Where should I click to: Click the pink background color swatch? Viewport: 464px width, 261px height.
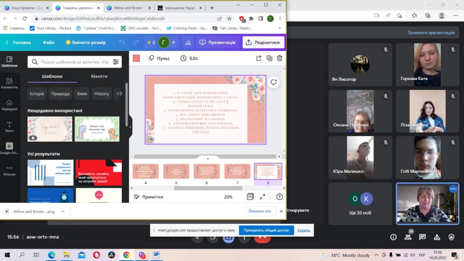(x=136, y=58)
